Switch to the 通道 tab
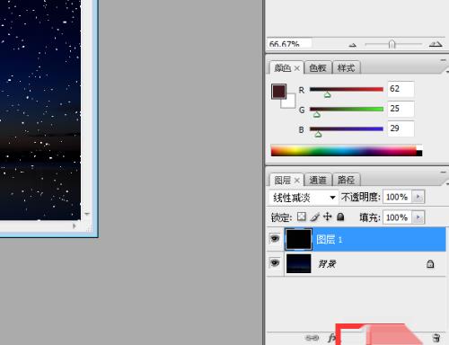 click(x=318, y=180)
